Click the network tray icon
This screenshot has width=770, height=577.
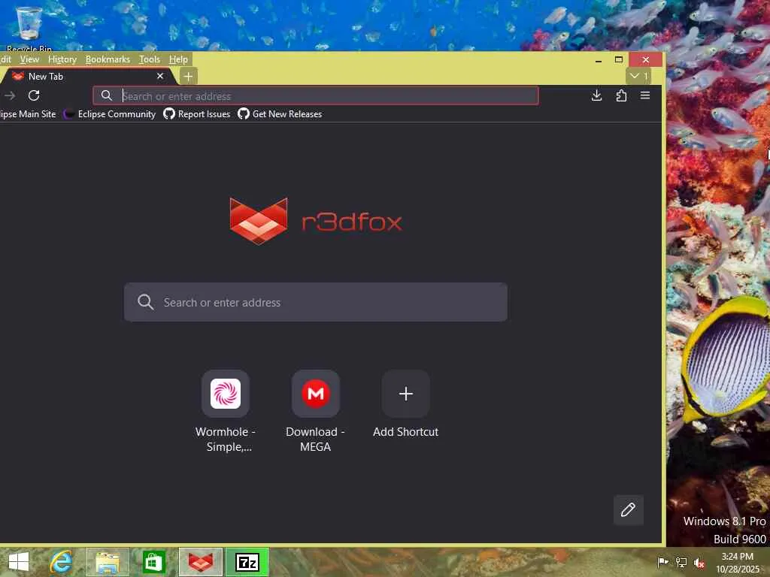coord(681,562)
